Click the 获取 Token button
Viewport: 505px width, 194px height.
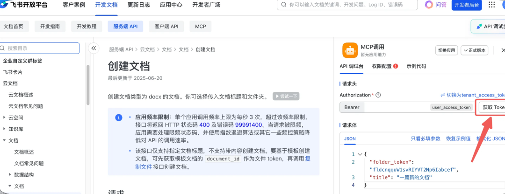point(492,108)
